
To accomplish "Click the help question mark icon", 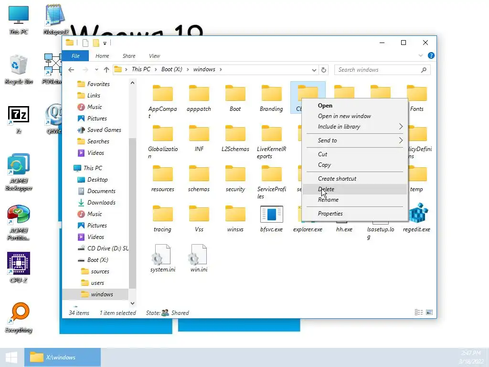I will [x=431, y=55].
